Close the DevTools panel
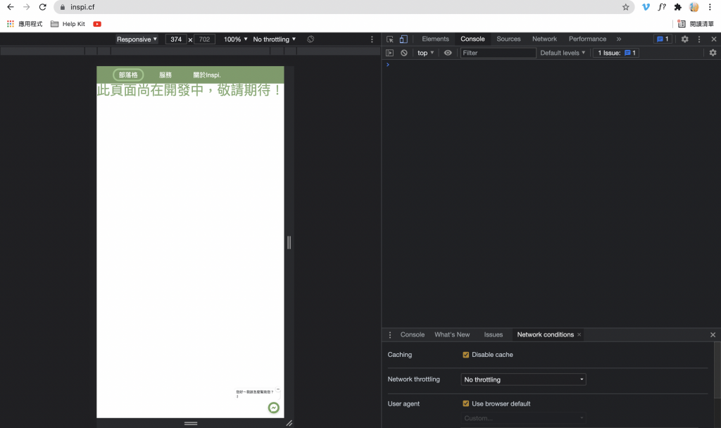The height and width of the screenshot is (428, 721). 714,39
